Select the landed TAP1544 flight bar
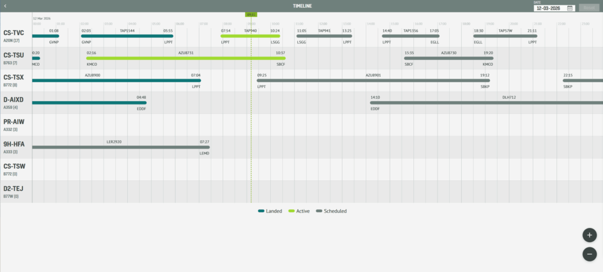603x272 pixels. click(127, 36)
